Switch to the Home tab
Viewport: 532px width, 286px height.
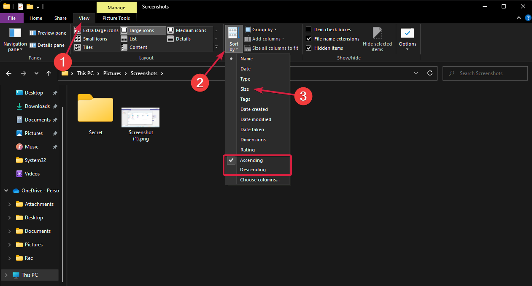(36, 18)
